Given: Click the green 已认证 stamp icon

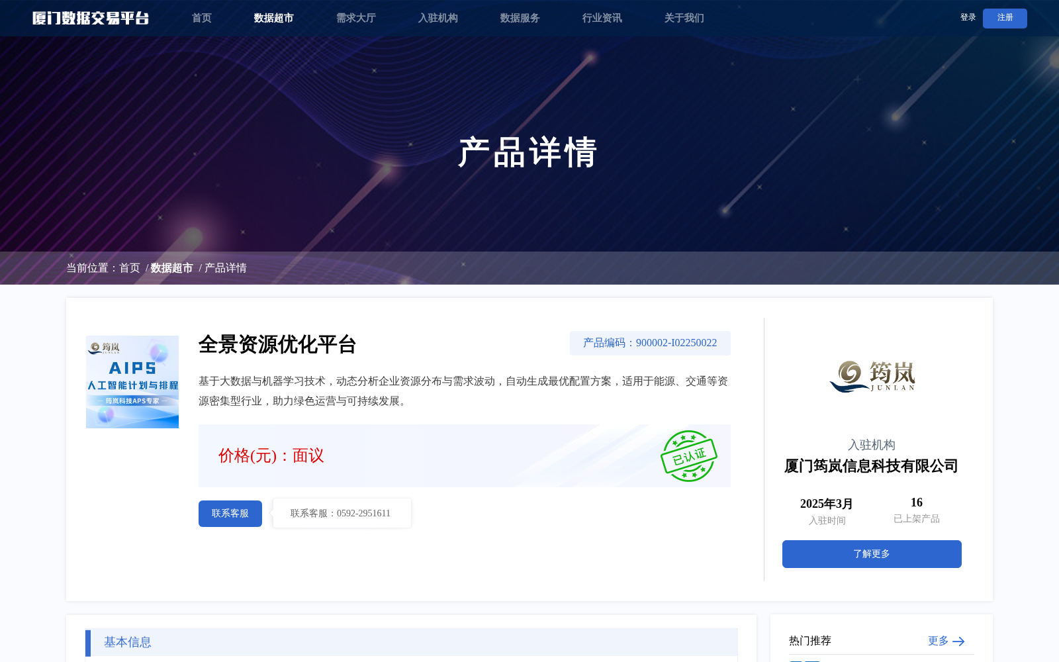Looking at the screenshot, I should (x=688, y=456).
